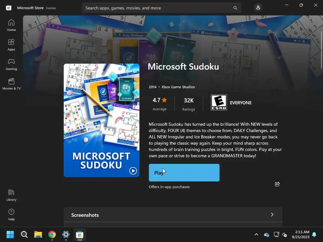Image resolution: width=323 pixels, height=242 pixels.
Task: Expand the Screenshots section chevron
Action: click(272, 215)
